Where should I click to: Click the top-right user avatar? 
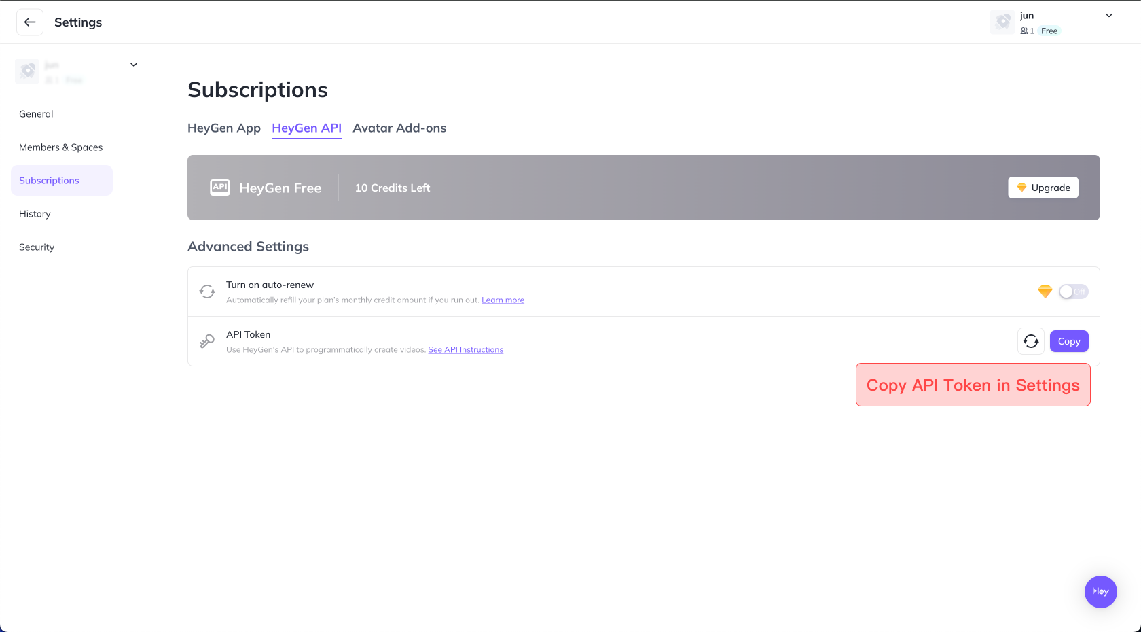[1002, 22]
